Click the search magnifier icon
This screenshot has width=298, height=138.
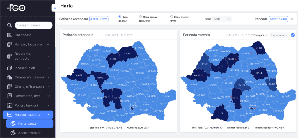pos(9,26)
